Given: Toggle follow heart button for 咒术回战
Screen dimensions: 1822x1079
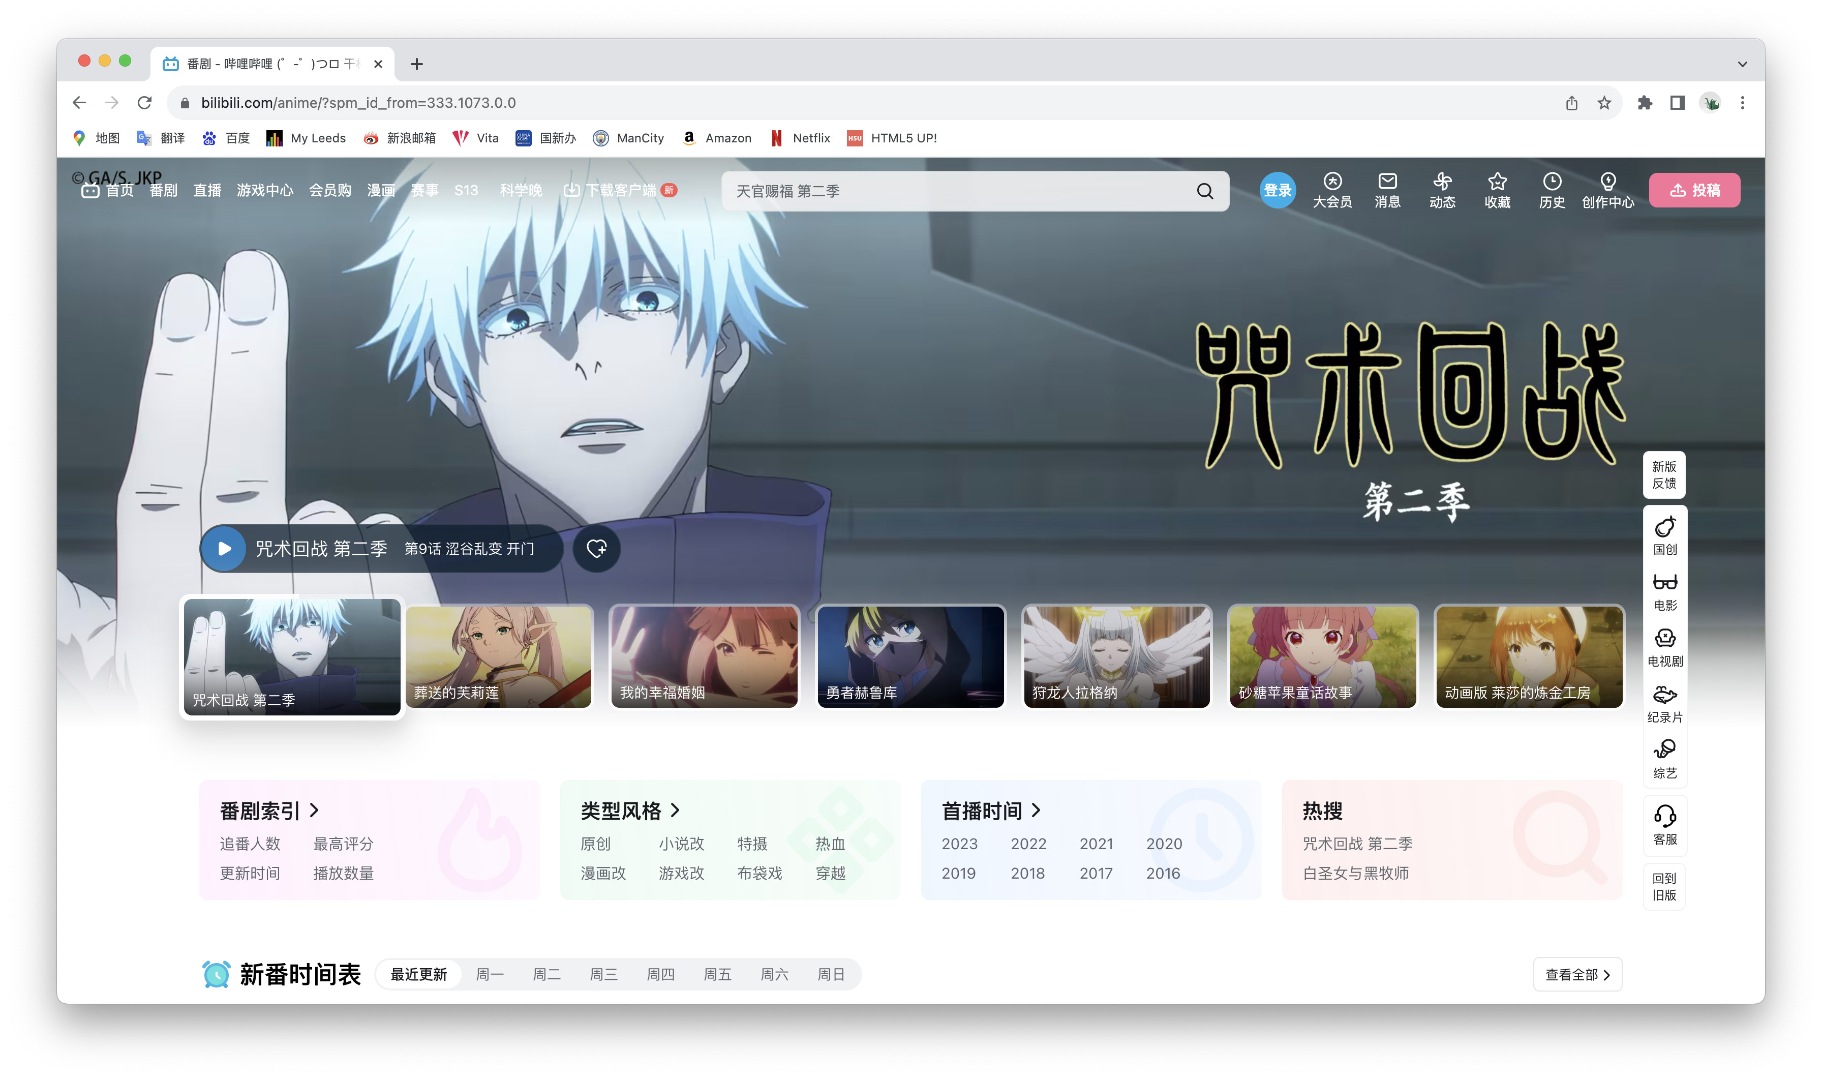Looking at the screenshot, I should [x=596, y=548].
